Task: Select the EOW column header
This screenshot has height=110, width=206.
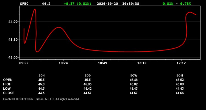Action: click(x=134, y=76)
